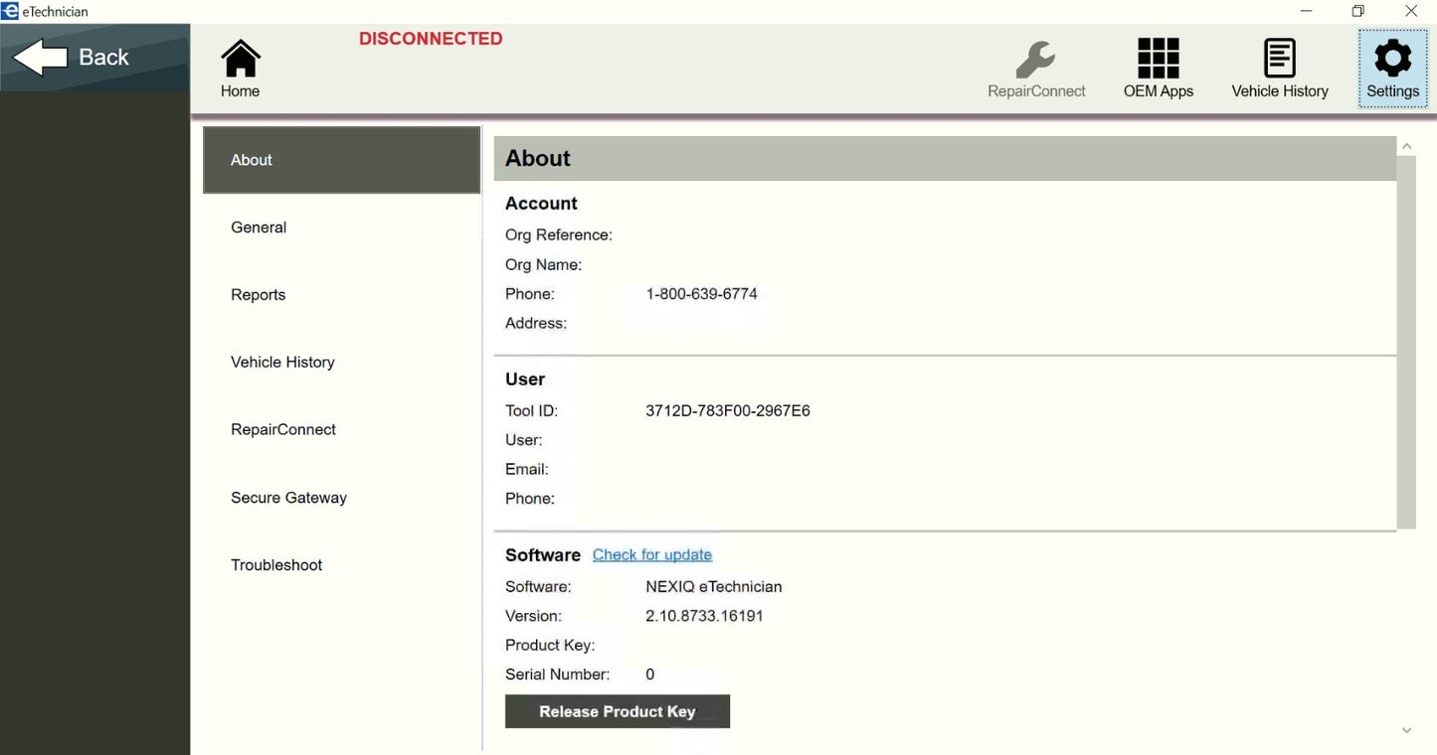Viewport: 1437px width, 755px height.
Task: Open Vehicle History document icon in toolbar
Action: point(1280,69)
